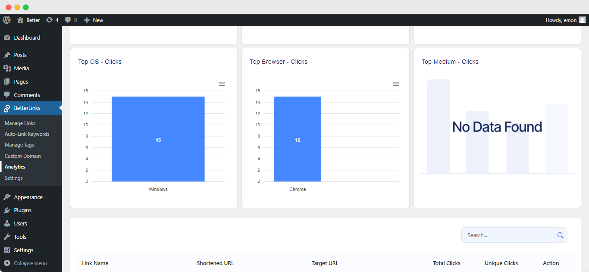Click the WordPress logo in the admin bar
This screenshot has height=272, width=589.
tap(6, 20)
